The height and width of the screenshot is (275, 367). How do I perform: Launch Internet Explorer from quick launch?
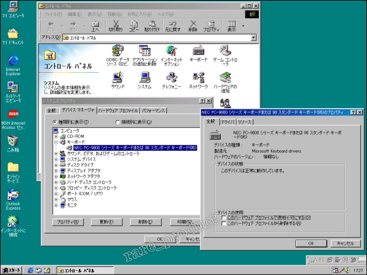[x=30, y=271]
